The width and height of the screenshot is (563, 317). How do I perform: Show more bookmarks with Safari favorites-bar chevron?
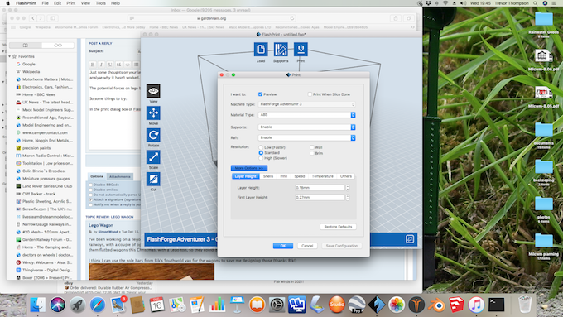pyautogui.click(x=412, y=27)
